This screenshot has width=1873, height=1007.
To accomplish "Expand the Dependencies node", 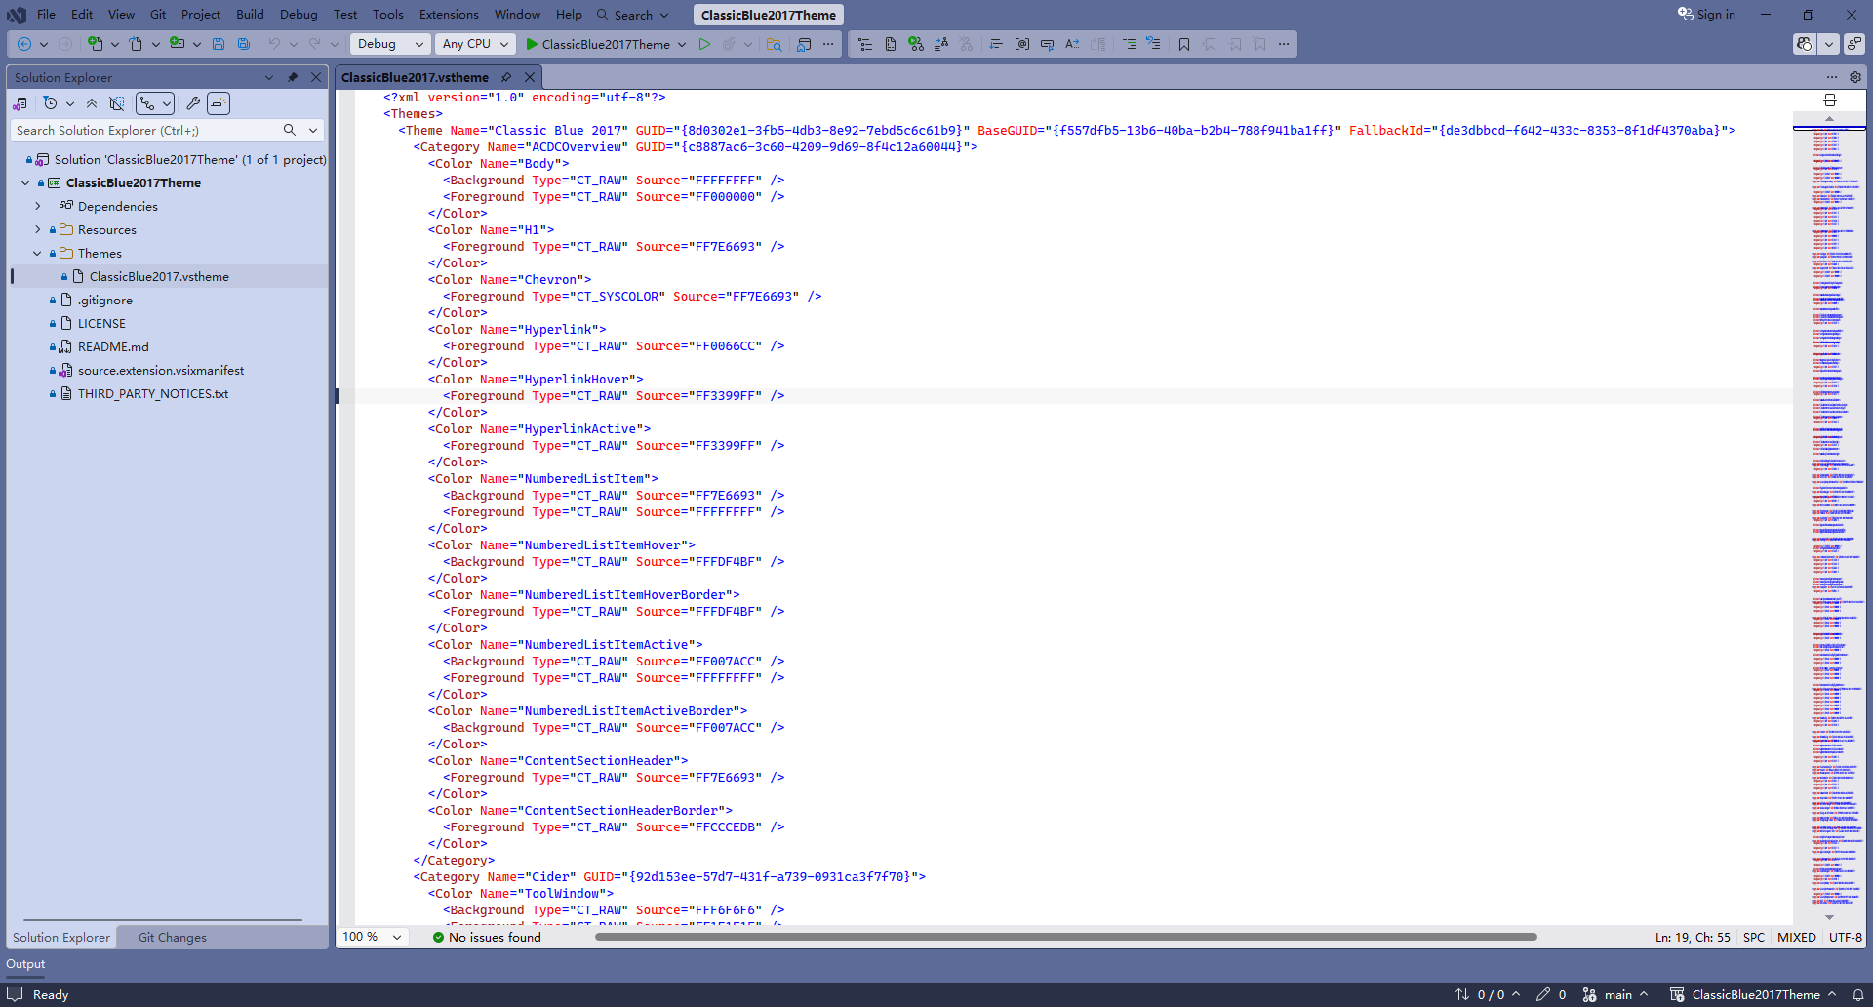I will coord(37,206).
